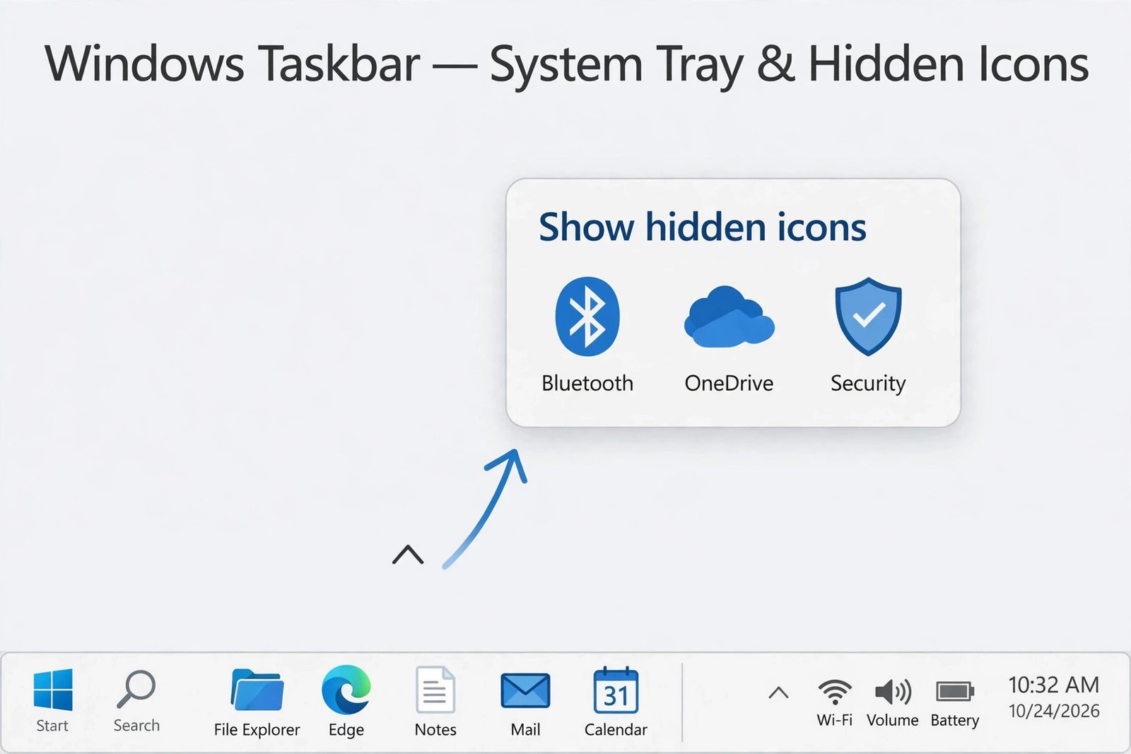This screenshot has height=754, width=1131.
Task: Expand the hidden icons chevron in the tray
Action: click(778, 693)
